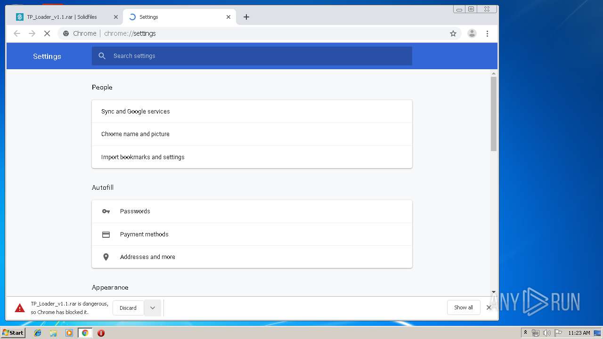Click the search magnifier icon in Settings
Screen dimensions: 603x339
point(102,56)
